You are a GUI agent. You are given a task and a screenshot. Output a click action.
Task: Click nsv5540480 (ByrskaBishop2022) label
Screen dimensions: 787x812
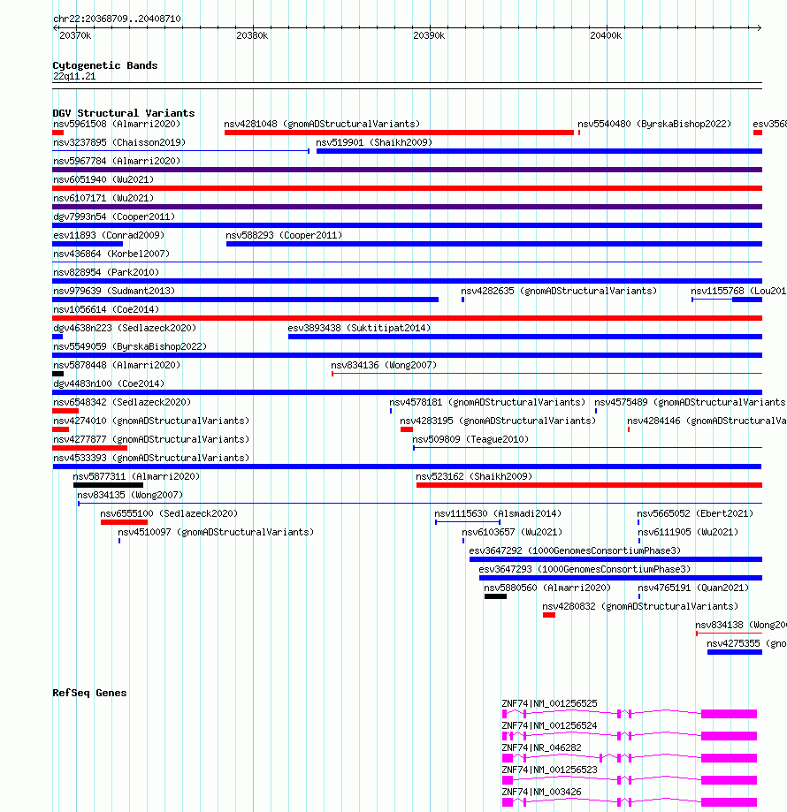(654, 125)
